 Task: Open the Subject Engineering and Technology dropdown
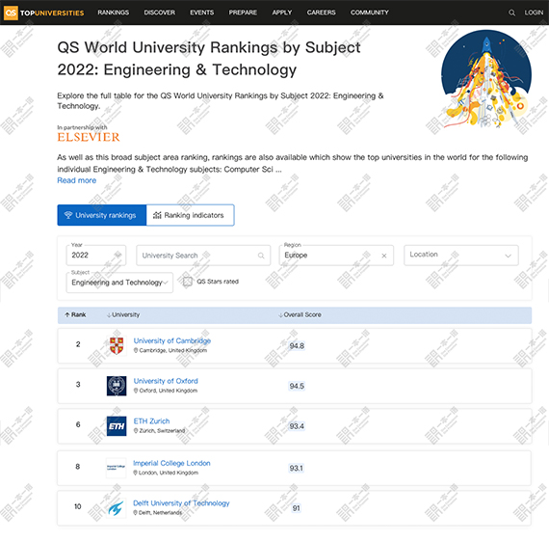tap(119, 283)
